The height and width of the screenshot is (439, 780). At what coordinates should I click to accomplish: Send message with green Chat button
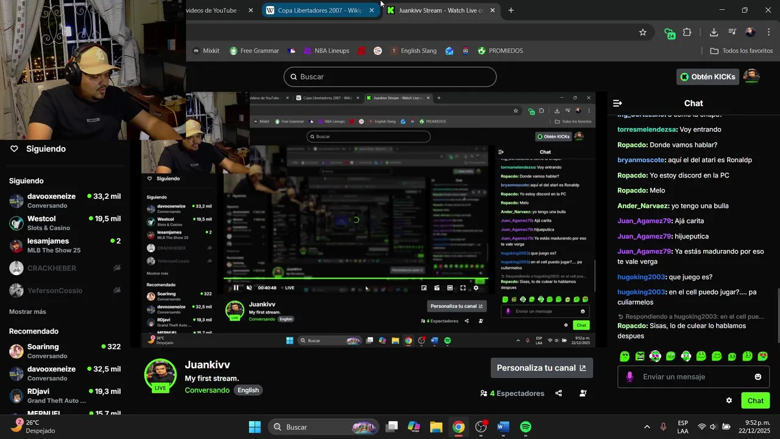[x=756, y=401]
